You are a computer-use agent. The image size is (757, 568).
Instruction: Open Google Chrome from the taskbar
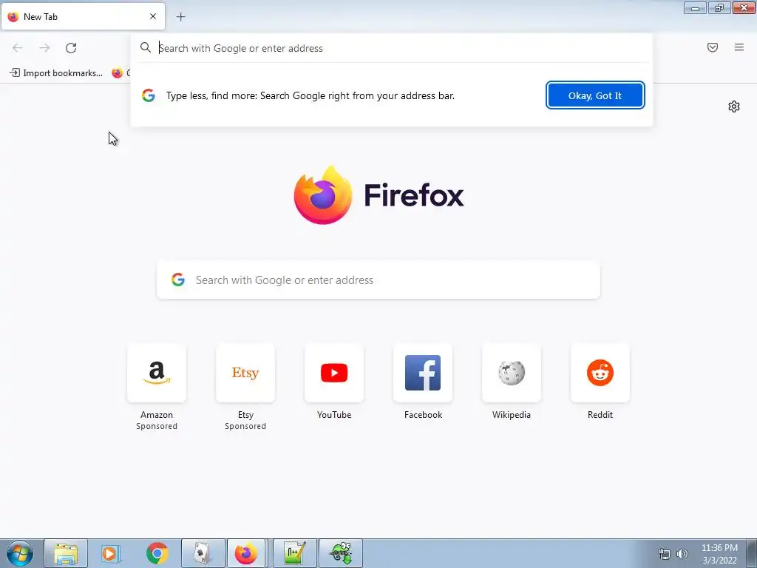pyautogui.click(x=157, y=553)
